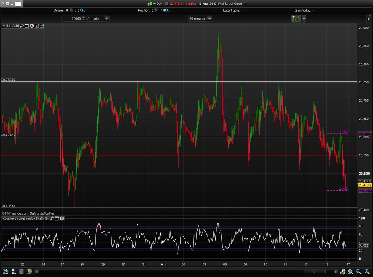Click the green up-arrow icon beside Heikin-Ashi

(x=42, y=26)
